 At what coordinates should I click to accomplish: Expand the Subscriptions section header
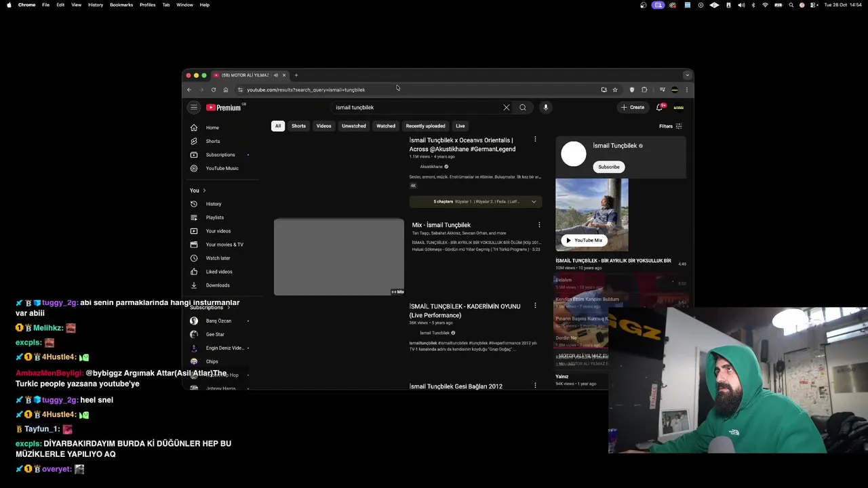[x=210, y=307]
